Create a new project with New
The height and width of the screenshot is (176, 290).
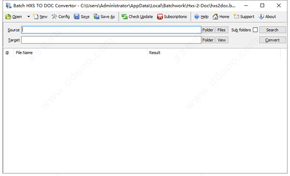(x=40, y=16)
